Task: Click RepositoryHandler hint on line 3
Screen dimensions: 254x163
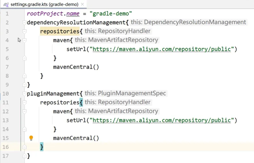Action: click(x=118, y=31)
